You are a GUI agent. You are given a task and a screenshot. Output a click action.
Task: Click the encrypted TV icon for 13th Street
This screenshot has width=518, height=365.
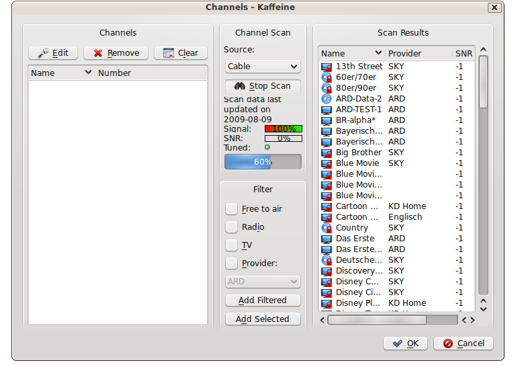click(x=327, y=67)
